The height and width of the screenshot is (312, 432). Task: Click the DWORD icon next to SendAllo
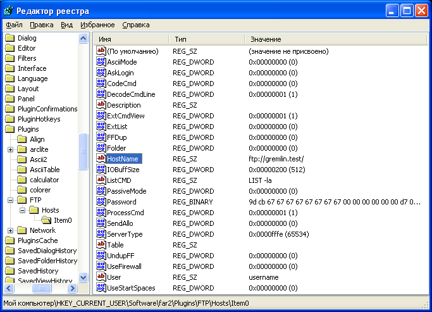pos(101,223)
